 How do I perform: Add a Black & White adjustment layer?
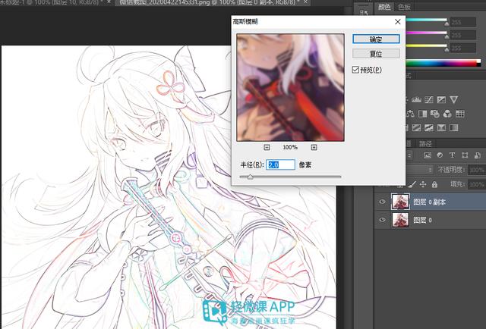coord(422,114)
